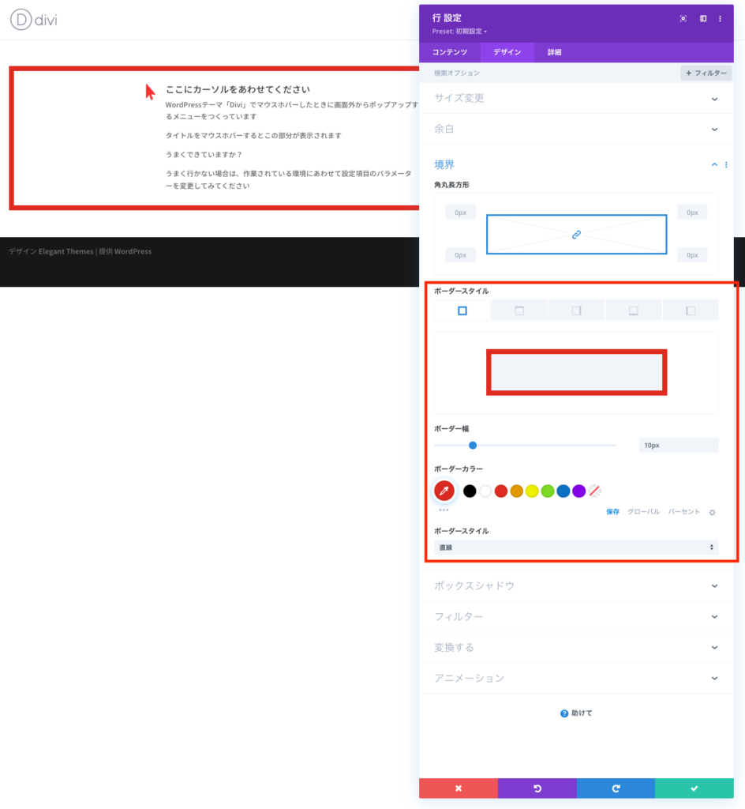Open the ボーダースタイル 直線 dropdown
This screenshot has width=745, height=809.
[x=576, y=547]
